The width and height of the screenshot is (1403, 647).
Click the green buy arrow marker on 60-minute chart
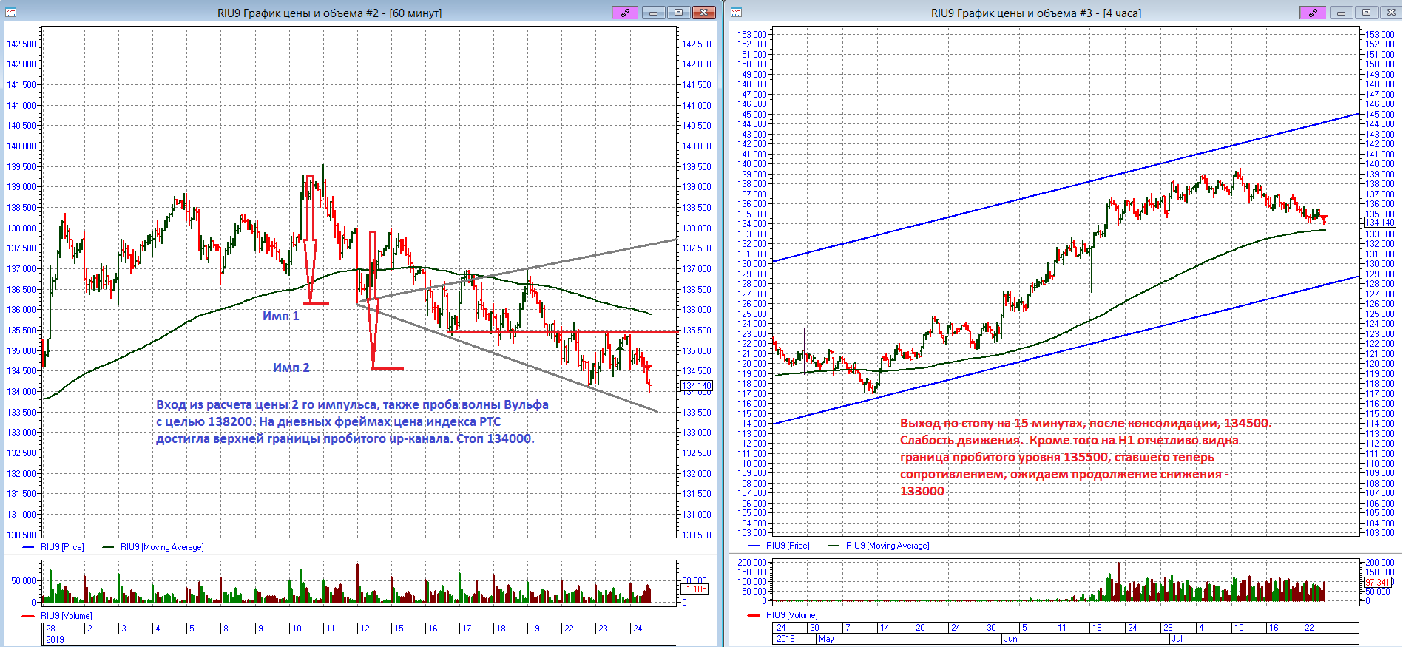620,346
